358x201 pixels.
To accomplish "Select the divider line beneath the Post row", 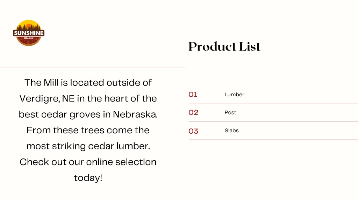I will click(x=273, y=122).
